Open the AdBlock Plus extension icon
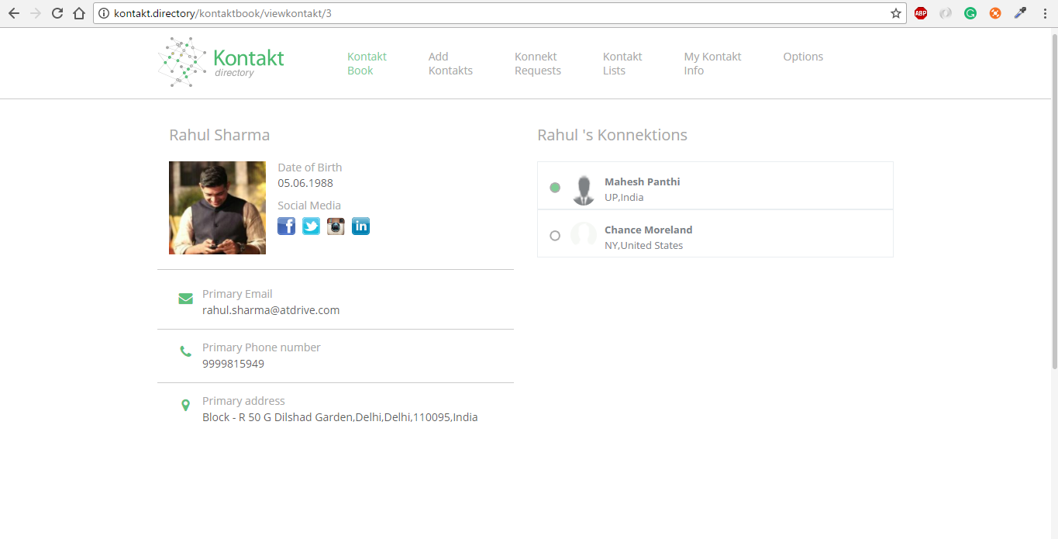The width and height of the screenshot is (1058, 539). [921, 13]
